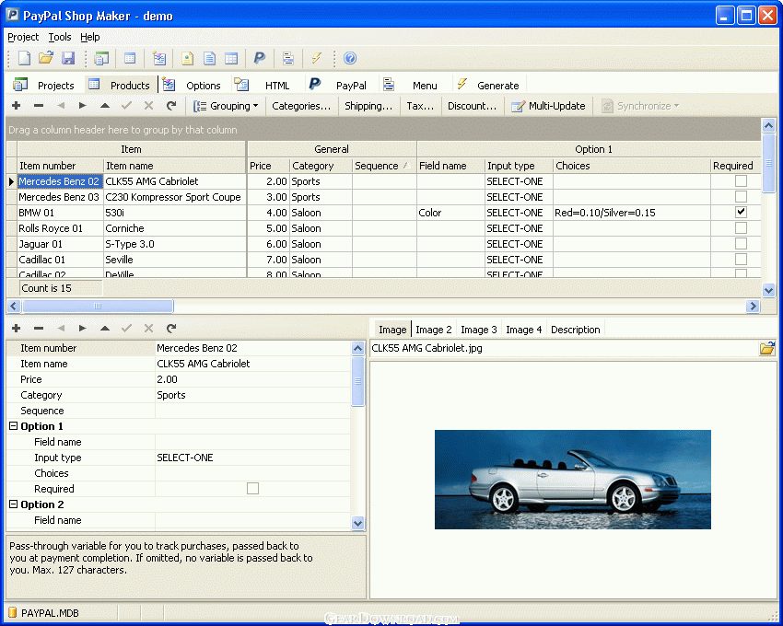The height and width of the screenshot is (626, 783).
Task: Click the top navigator post checkmark icon
Action: [126, 105]
